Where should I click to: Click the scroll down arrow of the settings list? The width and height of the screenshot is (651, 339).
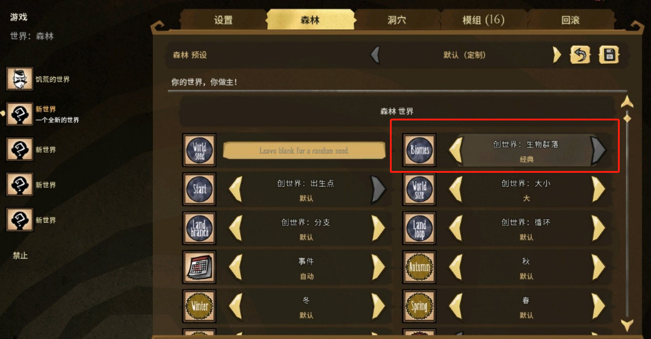[627, 325]
